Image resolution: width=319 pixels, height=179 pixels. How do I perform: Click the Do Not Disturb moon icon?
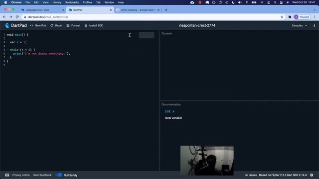(x=233, y=2)
